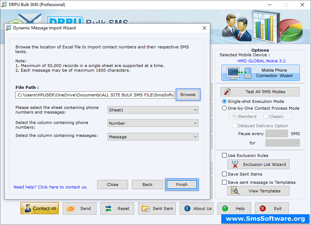Image resolution: width=311 pixels, height=225 pixels.
Task: Click the HMD GLOBAL Nokia 3.2 device text
Action: (x=261, y=61)
